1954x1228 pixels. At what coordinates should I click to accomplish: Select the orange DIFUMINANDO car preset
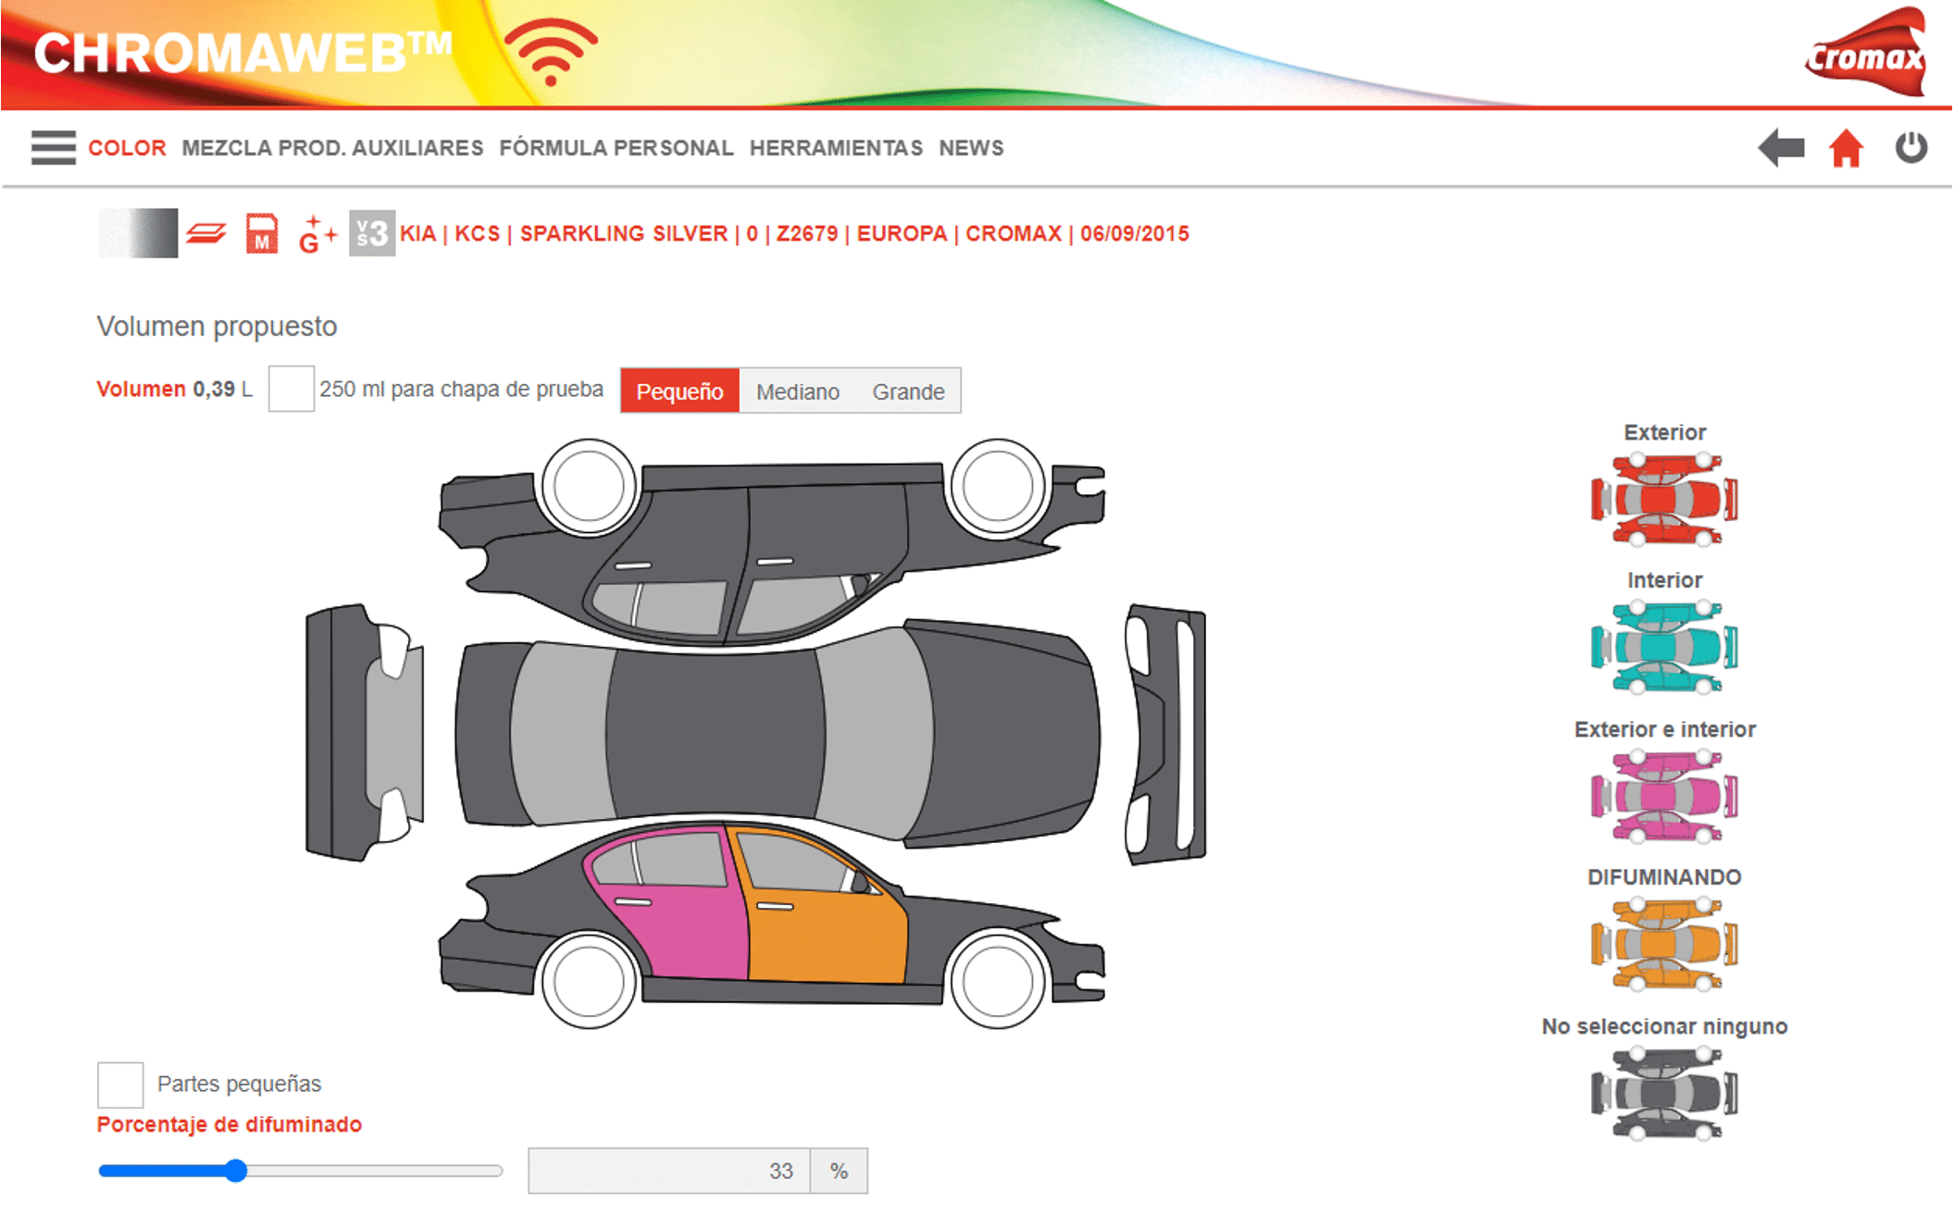pos(1664,945)
